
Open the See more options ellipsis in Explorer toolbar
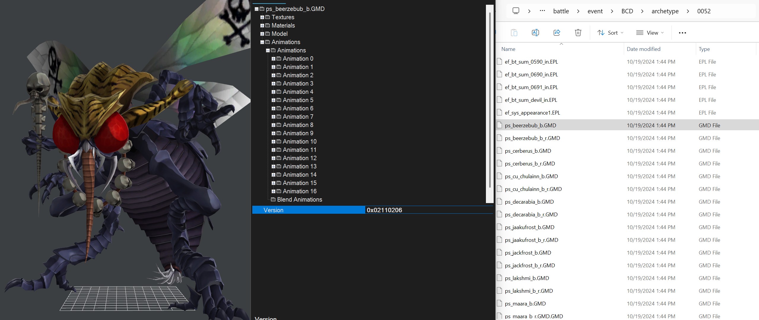click(682, 33)
